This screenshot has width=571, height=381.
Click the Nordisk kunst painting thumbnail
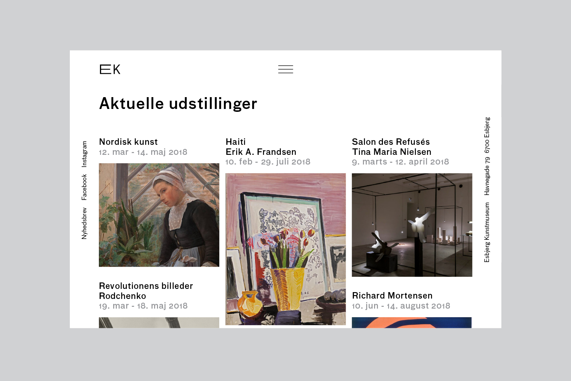[x=159, y=215]
